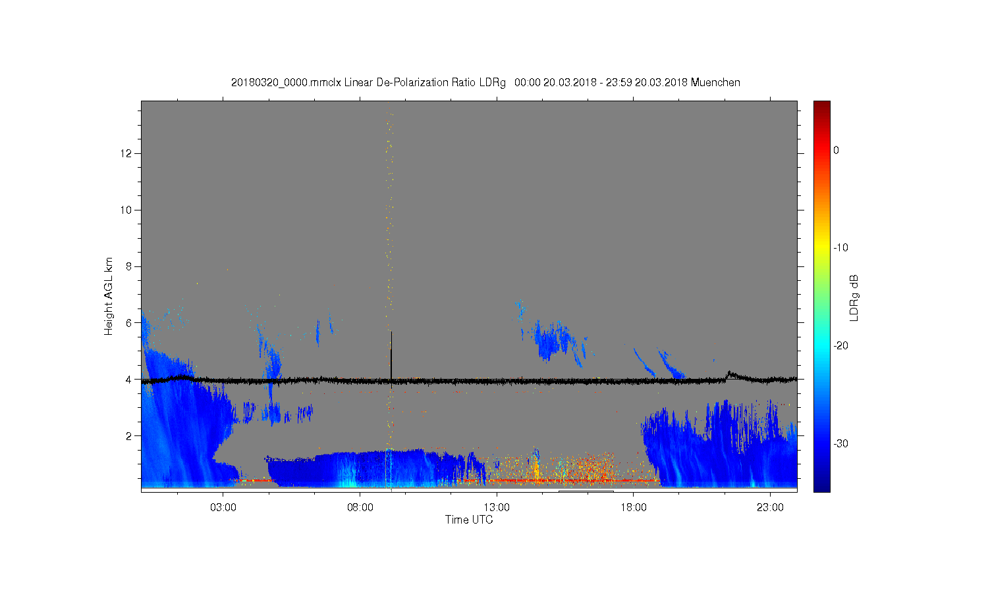Click the colorbar value 0

837,150
